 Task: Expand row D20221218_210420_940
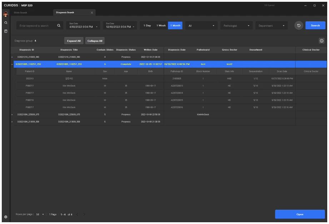coord(12,57)
